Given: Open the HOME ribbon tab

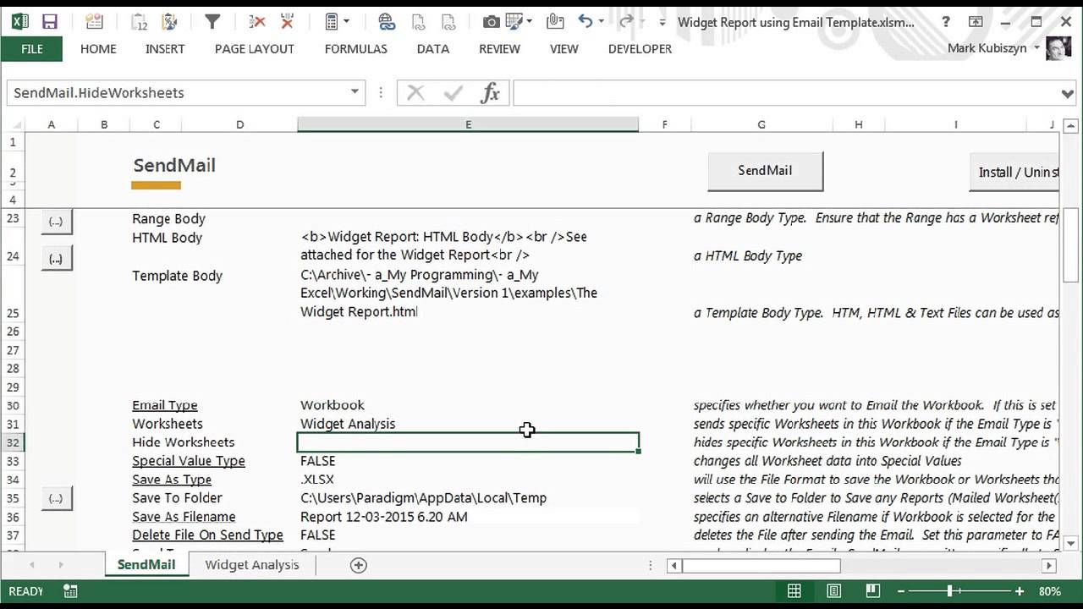Looking at the screenshot, I should coord(98,49).
